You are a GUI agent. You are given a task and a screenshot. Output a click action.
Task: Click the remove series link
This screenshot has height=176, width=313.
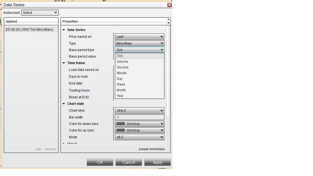pos(51,149)
